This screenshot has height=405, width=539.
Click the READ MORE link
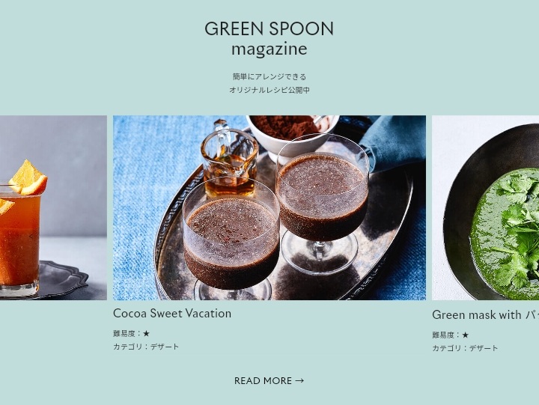269,380
